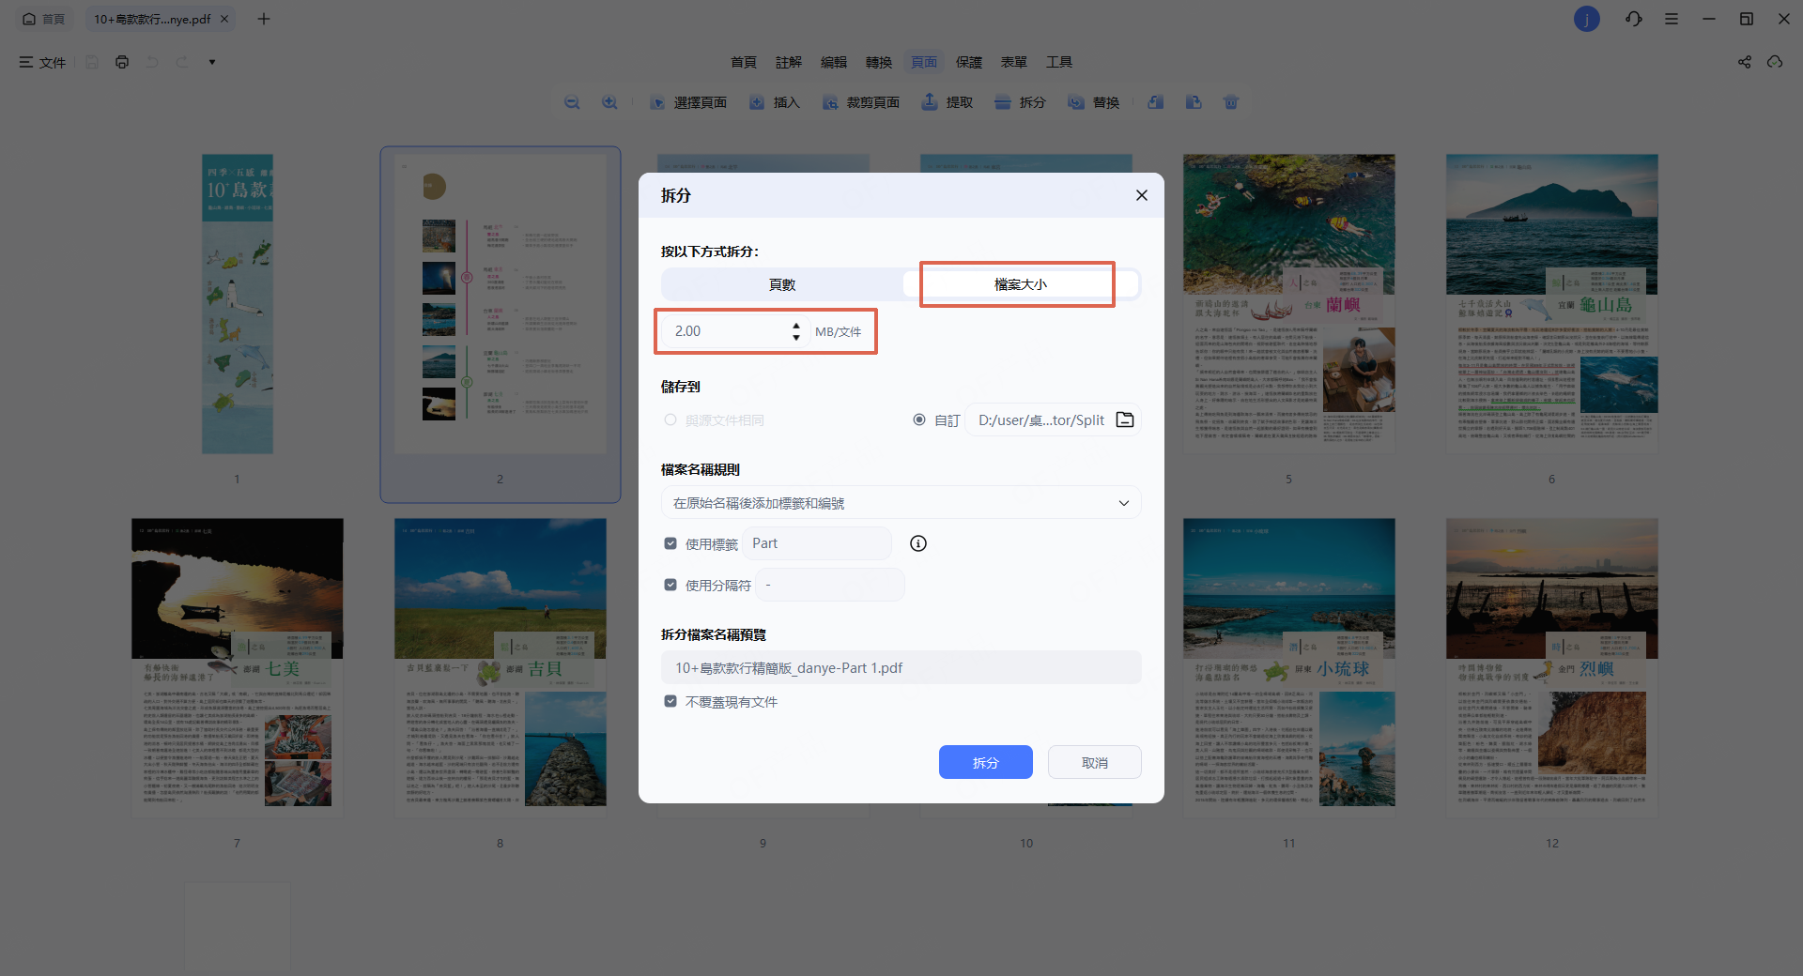Switch to the 頁數 split tab
The height and width of the screenshot is (976, 1803).
pos(781,284)
